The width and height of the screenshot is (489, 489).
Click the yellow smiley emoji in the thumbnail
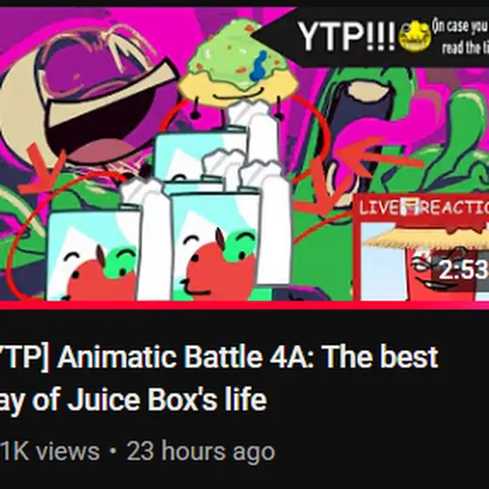pyautogui.click(x=415, y=36)
